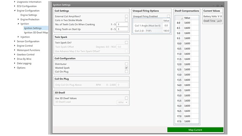Expand the ECU Configuration tree node
The height and width of the screenshot is (136, 242).
(x=15, y=6)
